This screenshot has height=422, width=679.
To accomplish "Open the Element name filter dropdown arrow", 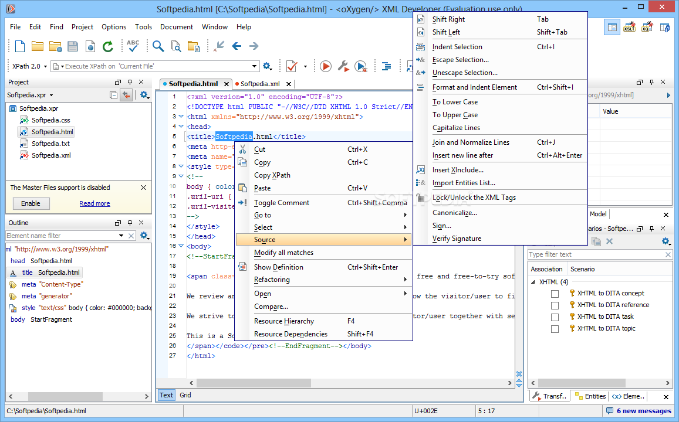I will (121, 236).
